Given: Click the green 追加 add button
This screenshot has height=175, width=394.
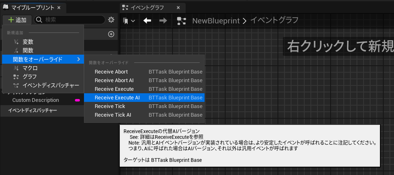Looking at the screenshot, I should pos(17,20).
